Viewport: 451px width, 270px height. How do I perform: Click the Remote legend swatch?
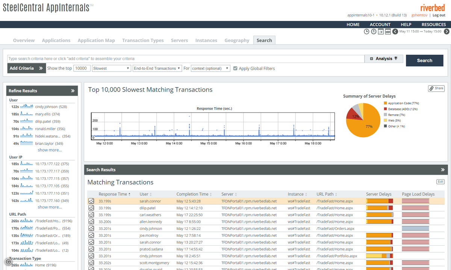(385, 115)
